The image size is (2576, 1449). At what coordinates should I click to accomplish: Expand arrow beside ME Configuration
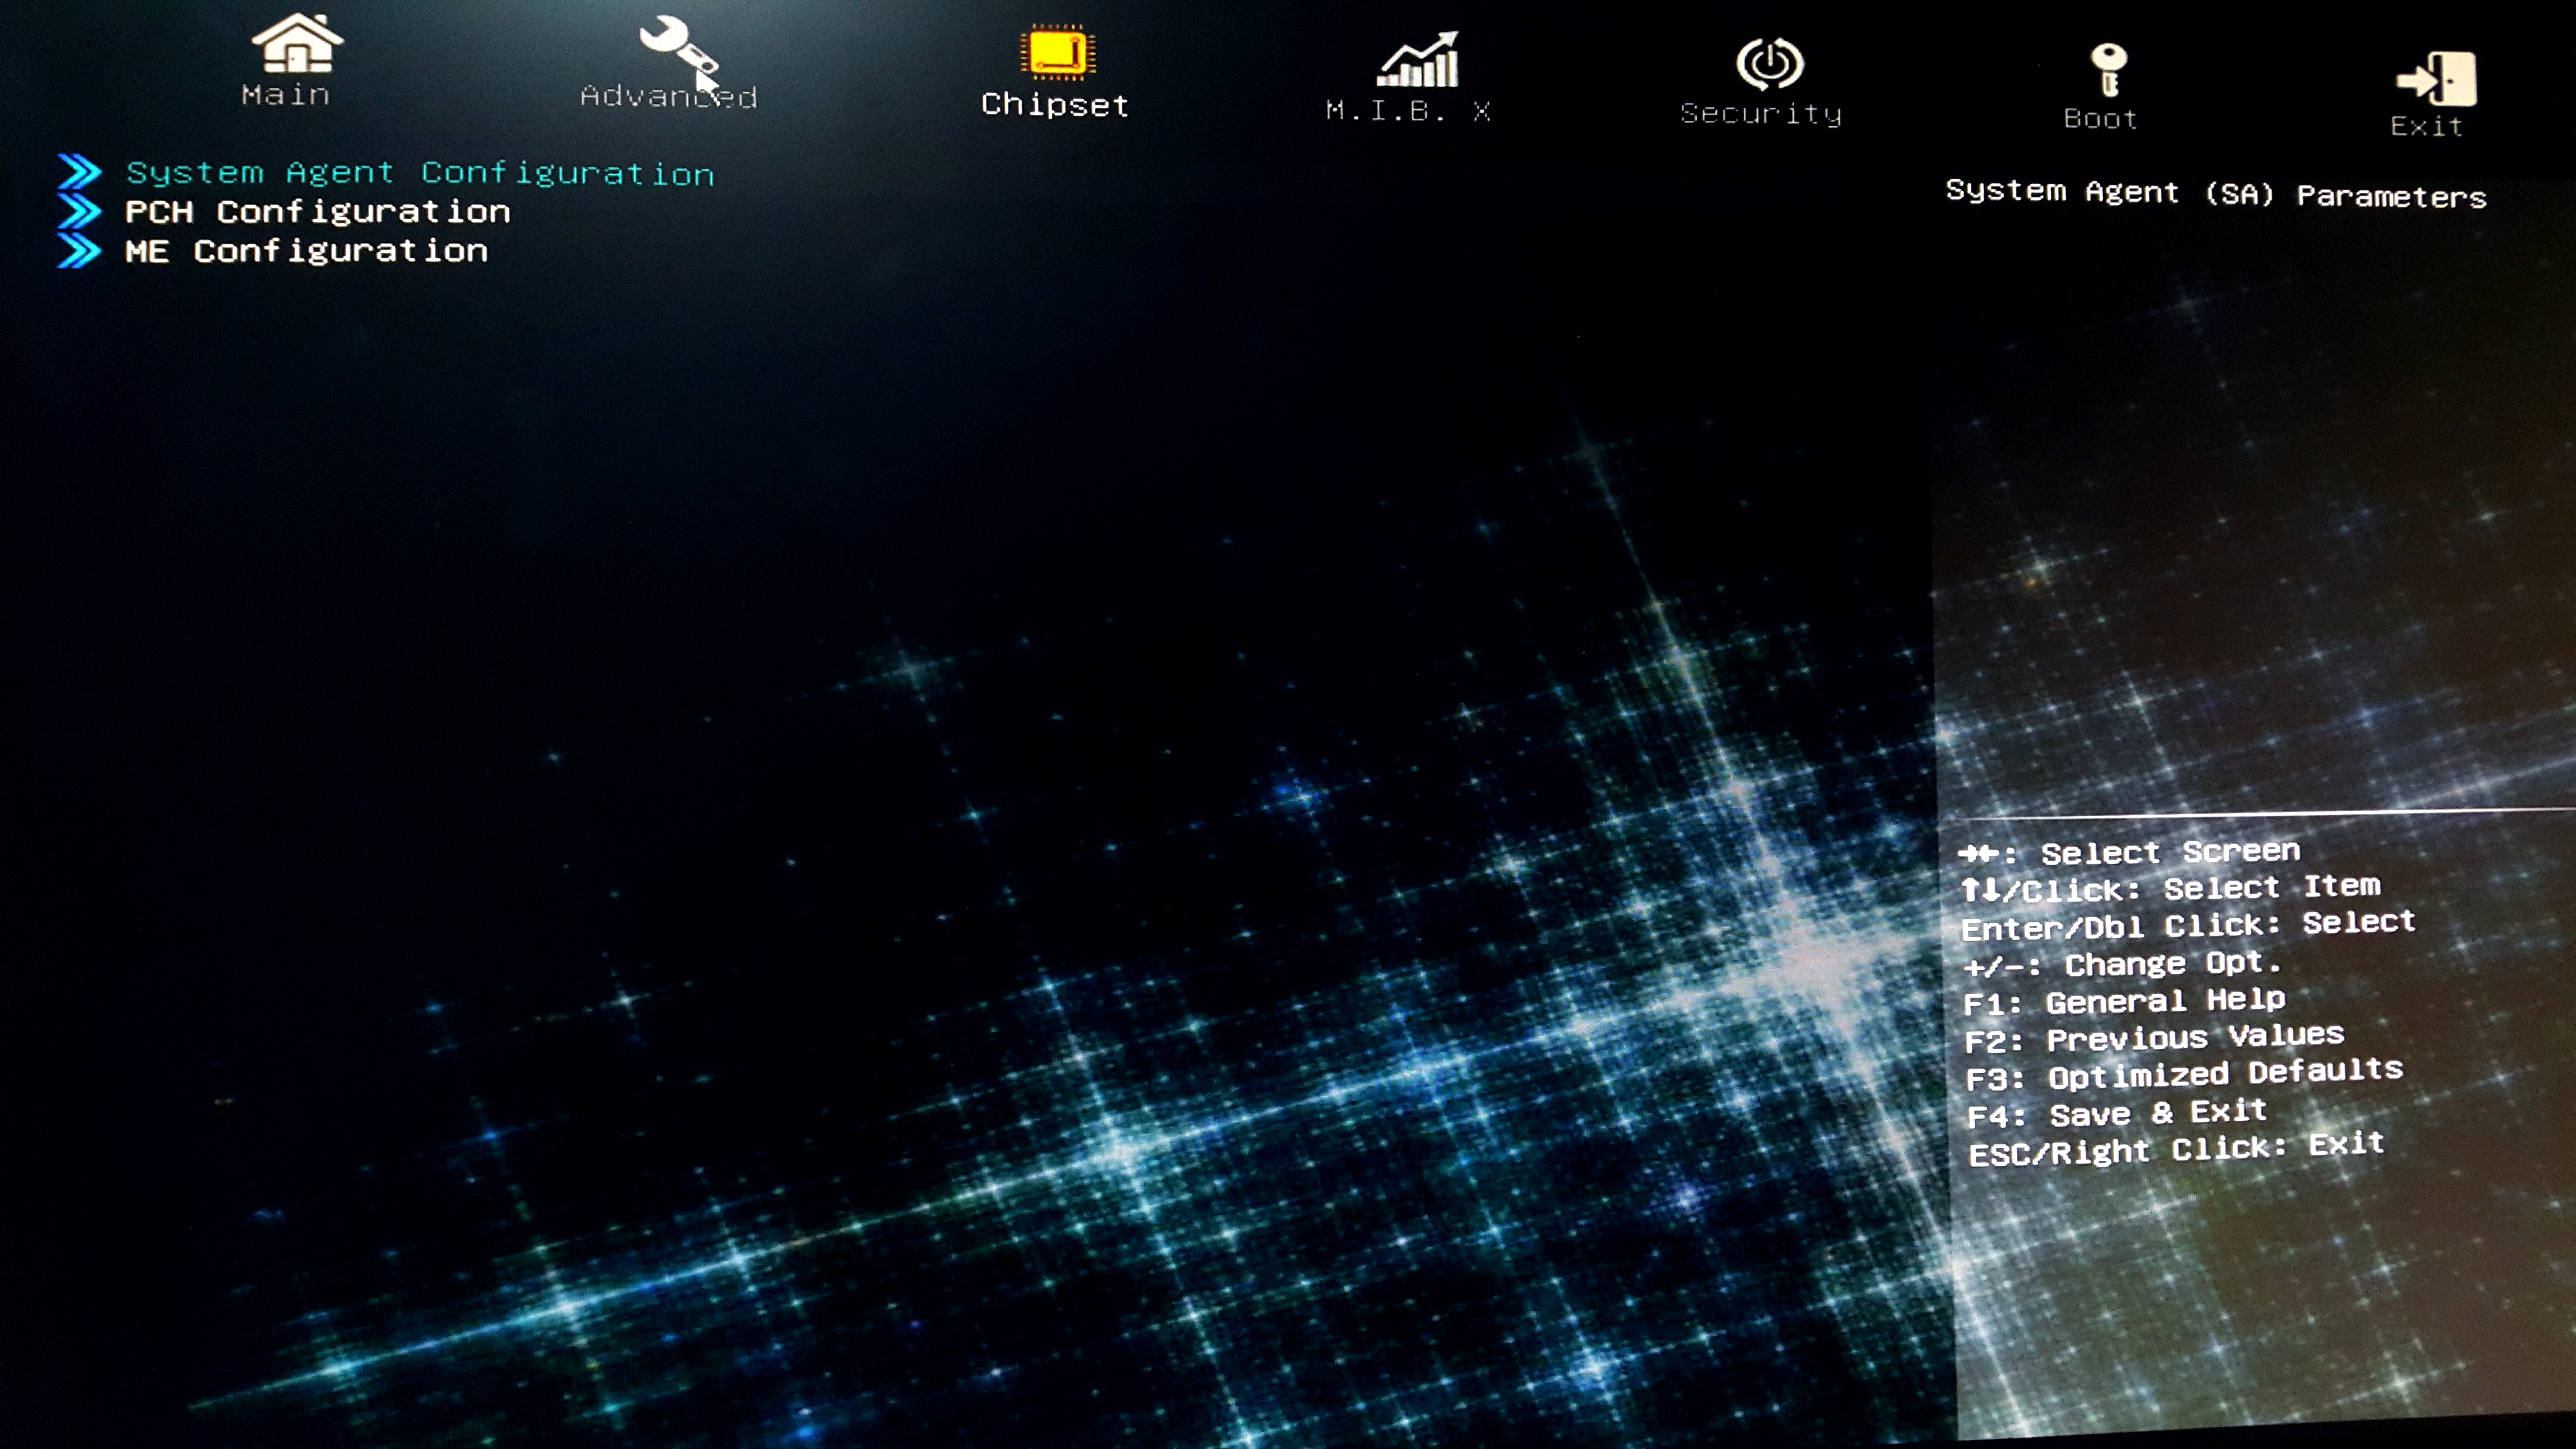point(79,250)
